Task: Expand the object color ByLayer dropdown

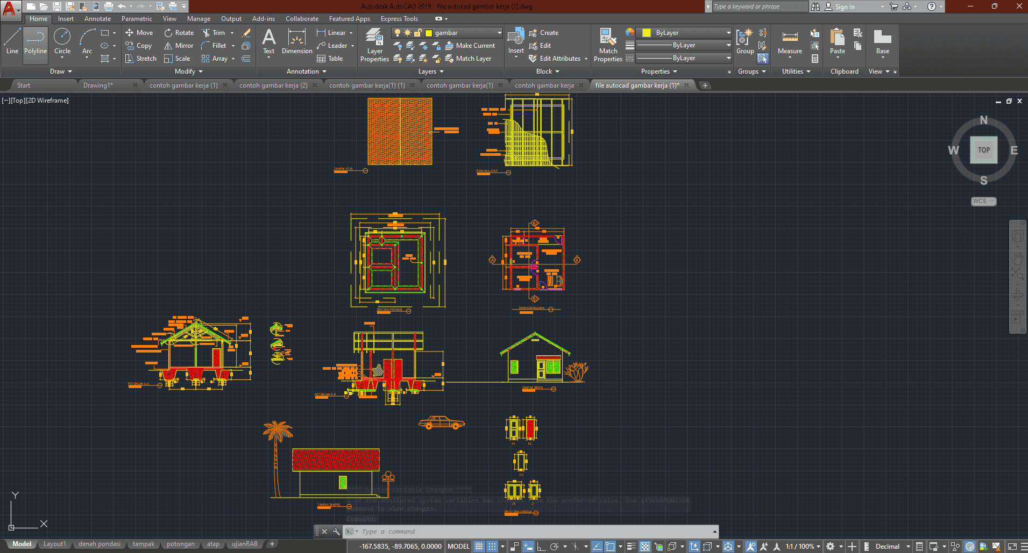Action: [727, 32]
